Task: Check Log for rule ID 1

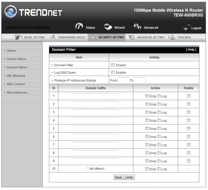Action: click(x=159, y=96)
